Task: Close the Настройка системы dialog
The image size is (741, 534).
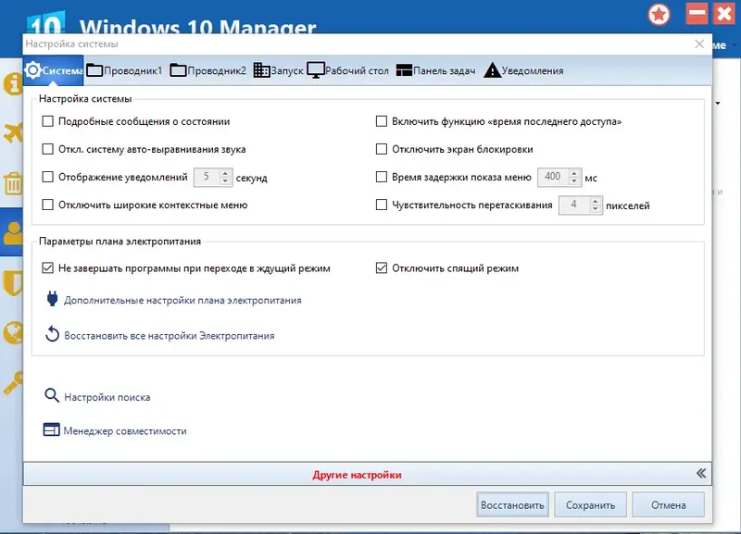Action: (x=699, y=43)
